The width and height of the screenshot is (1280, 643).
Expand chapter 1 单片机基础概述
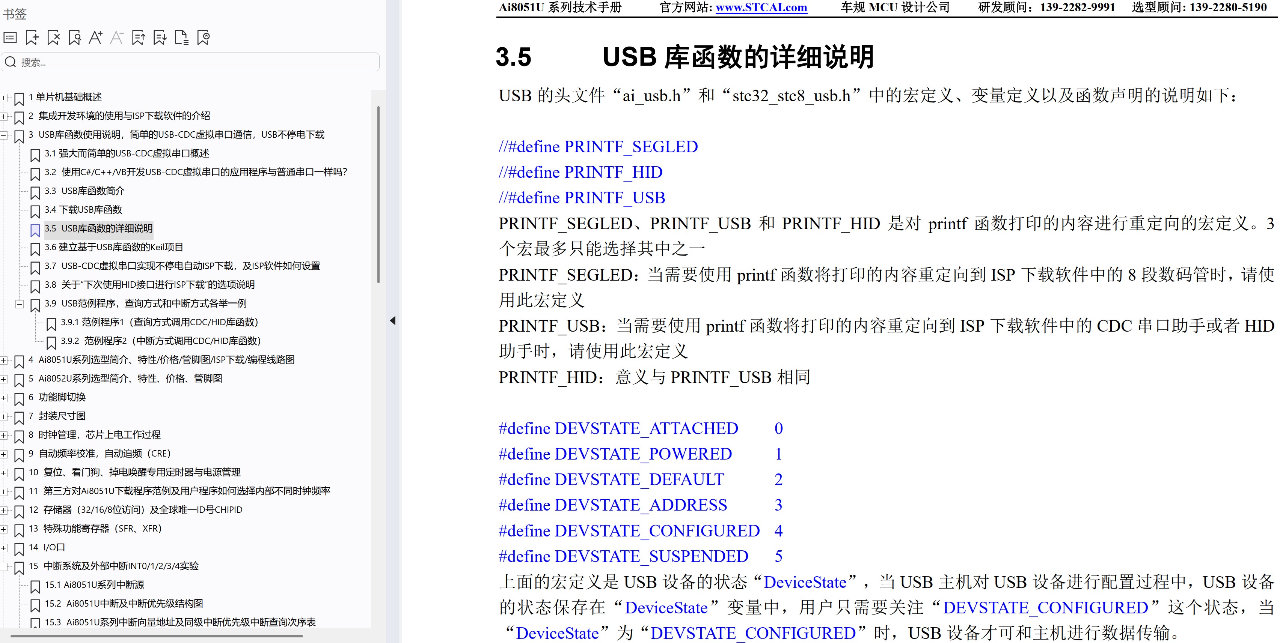3,98
